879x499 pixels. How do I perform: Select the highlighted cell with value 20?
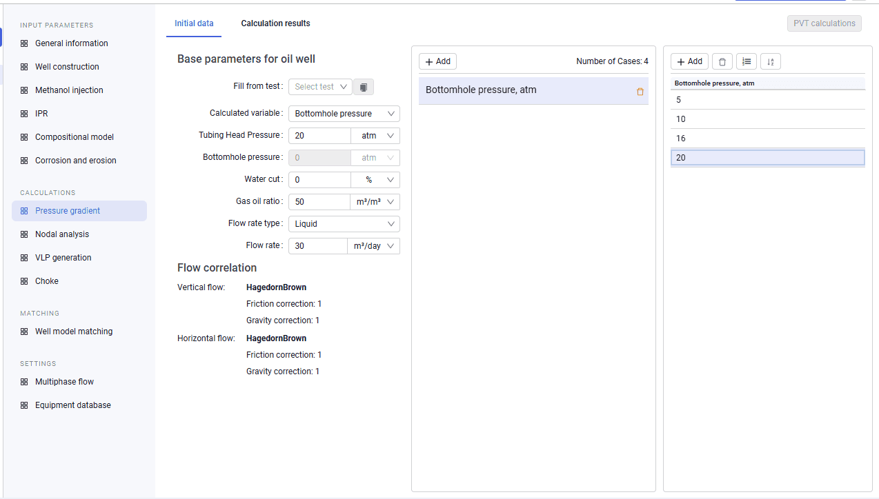point(768,158)
